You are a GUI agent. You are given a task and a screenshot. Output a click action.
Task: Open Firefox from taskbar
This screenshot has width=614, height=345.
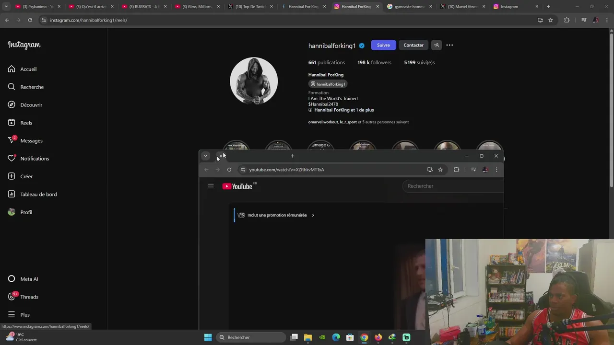378,337
